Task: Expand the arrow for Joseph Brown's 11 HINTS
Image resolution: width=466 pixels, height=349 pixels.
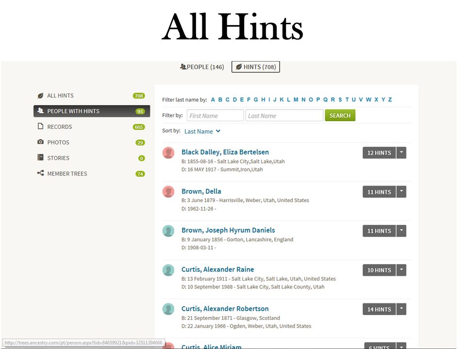Action: click(401, 231)
